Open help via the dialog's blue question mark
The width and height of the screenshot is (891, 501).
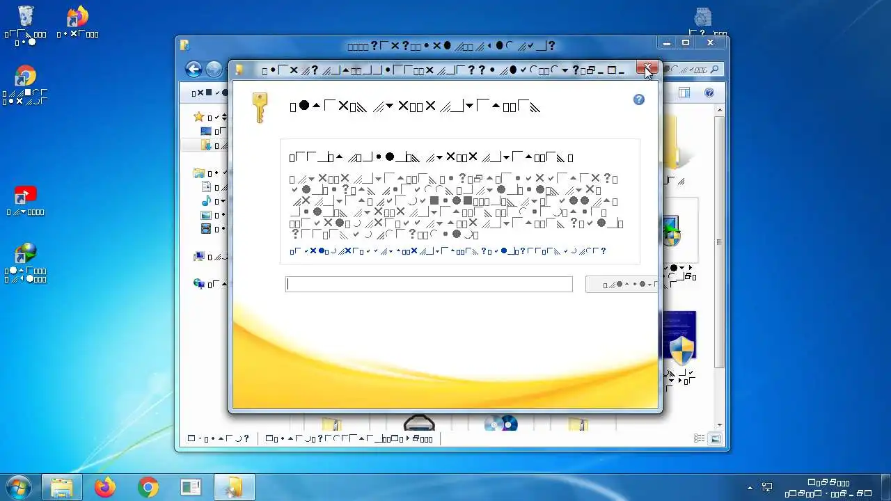pos(639,100)
